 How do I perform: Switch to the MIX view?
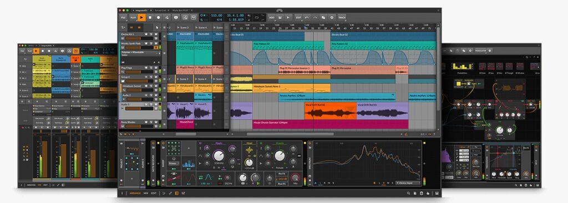click(146, 193)
